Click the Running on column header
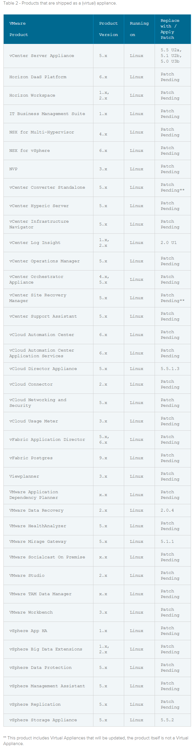 pyautogui.click(x=139, y=29)
